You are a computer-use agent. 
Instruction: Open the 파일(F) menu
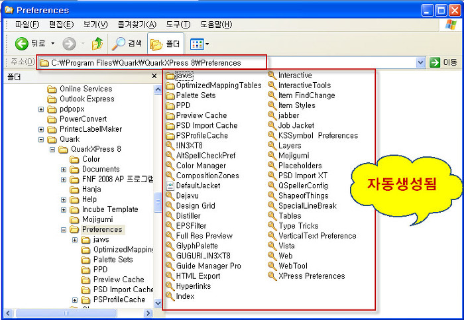tap(27, 25)
